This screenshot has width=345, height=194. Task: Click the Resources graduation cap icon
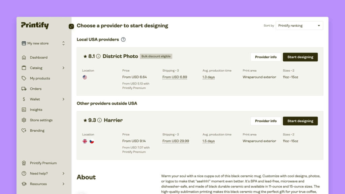tap(24, 184)
